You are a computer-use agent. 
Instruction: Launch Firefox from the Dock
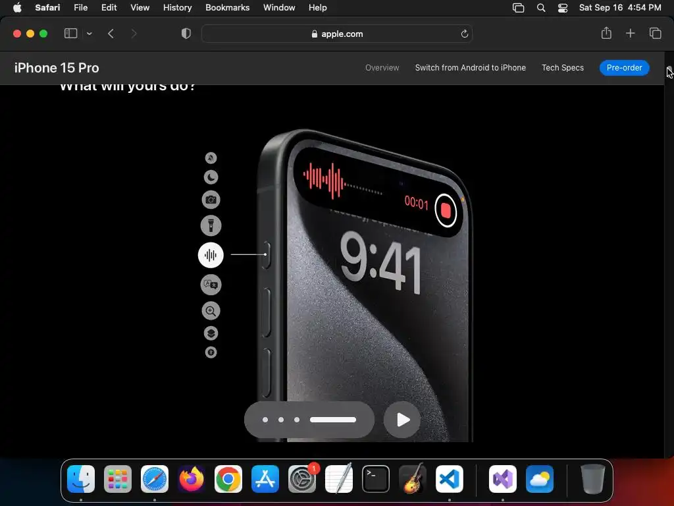point(192,479)
